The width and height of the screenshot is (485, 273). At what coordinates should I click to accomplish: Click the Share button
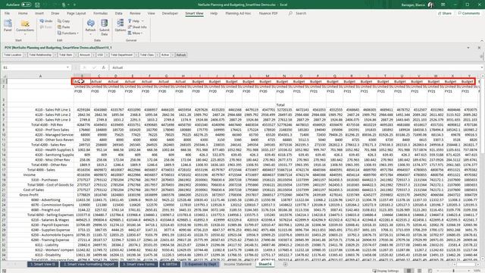pyautogui.click(x=445, y=14)
